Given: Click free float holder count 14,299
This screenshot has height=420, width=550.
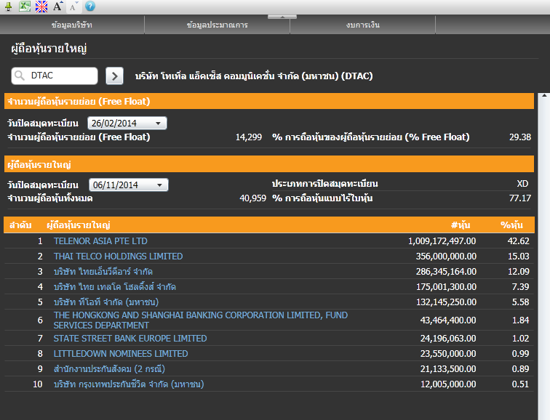Looking at the screenshot, I should coord(249,137).
